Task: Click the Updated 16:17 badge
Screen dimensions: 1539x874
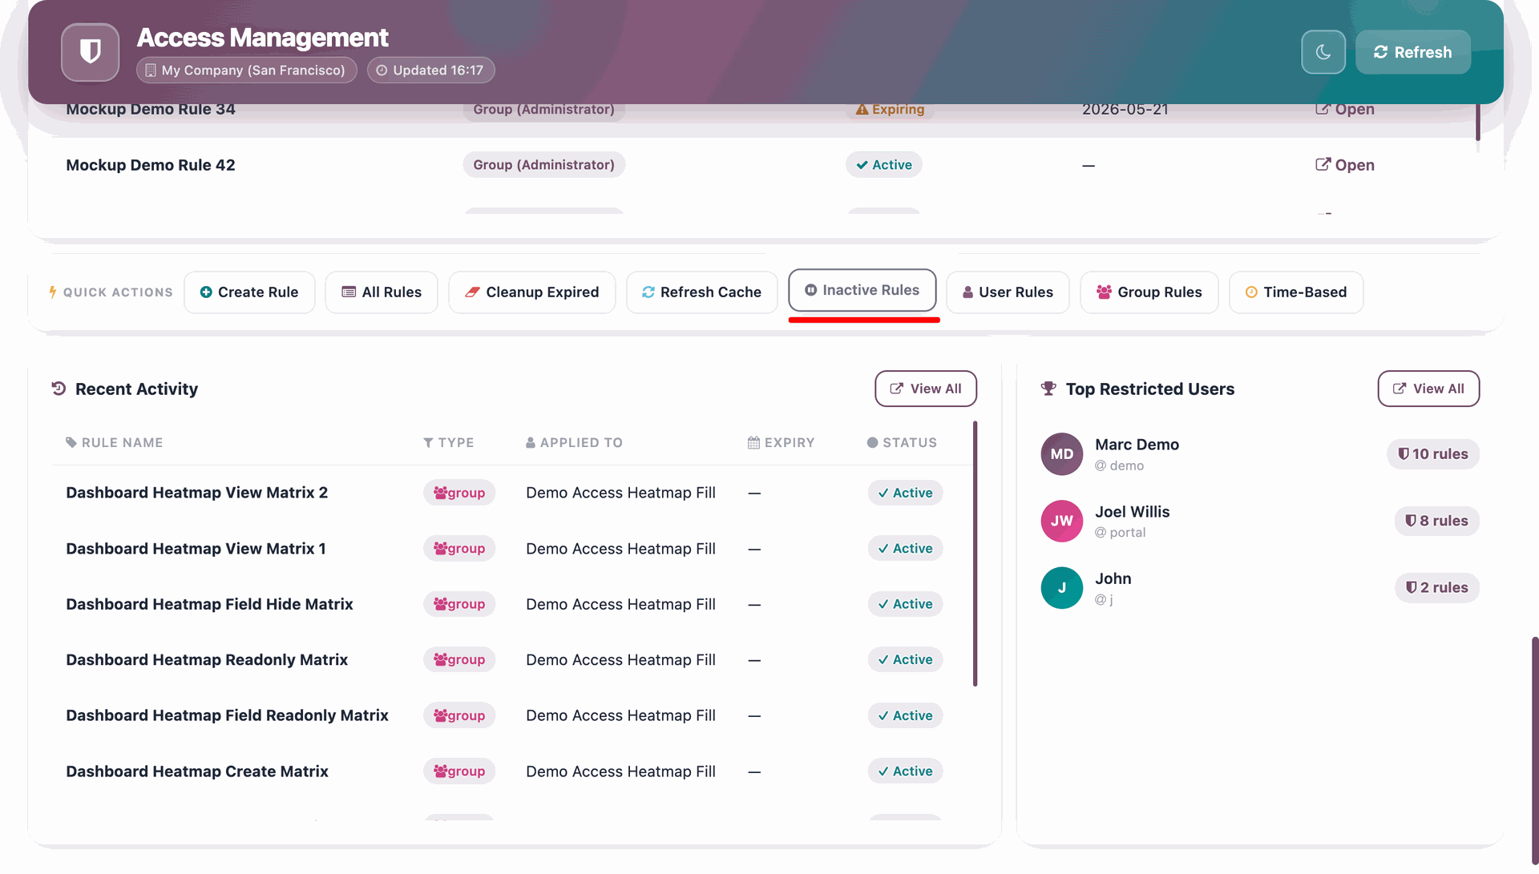Action: (430, 70)
